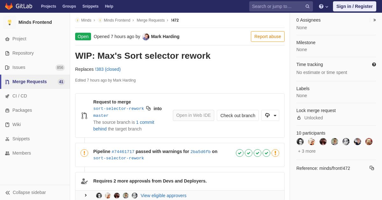Screen dimensions: 382x200
Task: Open the Groups menu
Action: click(69, 6)
